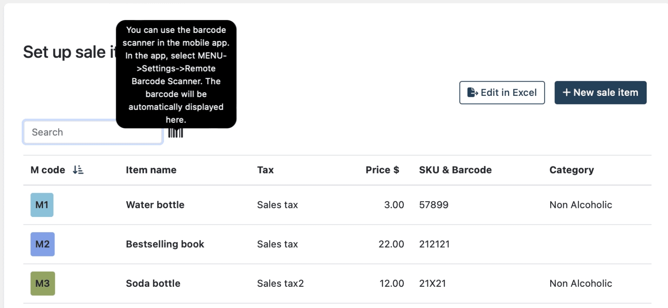Select the Soda bottle row
The image size is (668, 308).
153,283
